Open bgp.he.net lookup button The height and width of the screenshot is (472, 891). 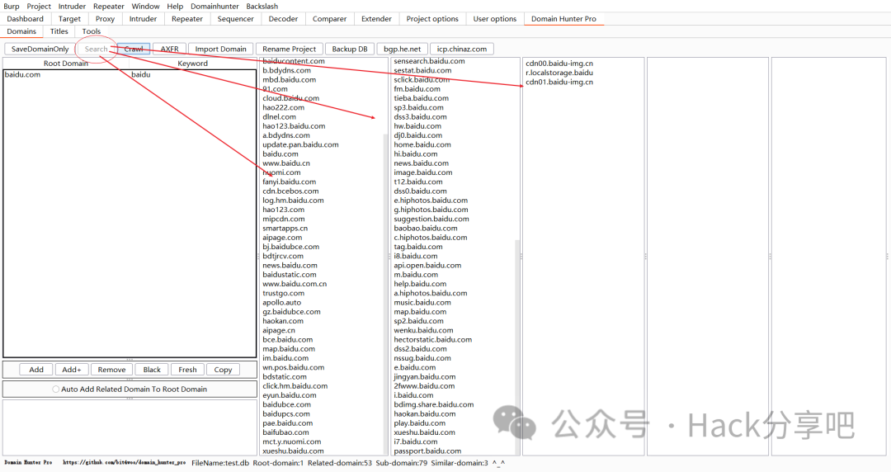(x=403, y=49)
